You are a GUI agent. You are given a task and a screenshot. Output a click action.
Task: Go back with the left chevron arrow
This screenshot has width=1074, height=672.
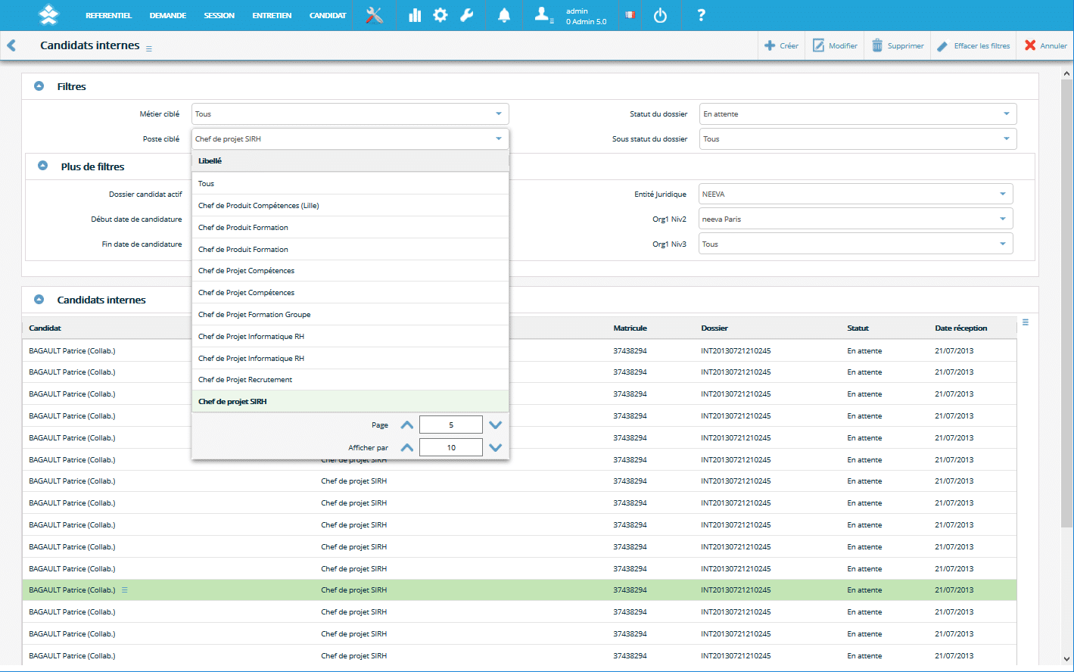11,45
